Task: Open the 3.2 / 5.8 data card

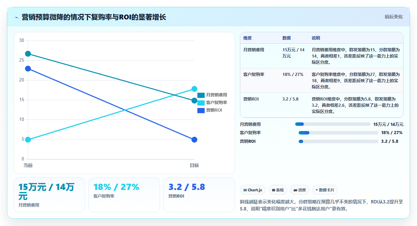Action: tap(199, 195)
